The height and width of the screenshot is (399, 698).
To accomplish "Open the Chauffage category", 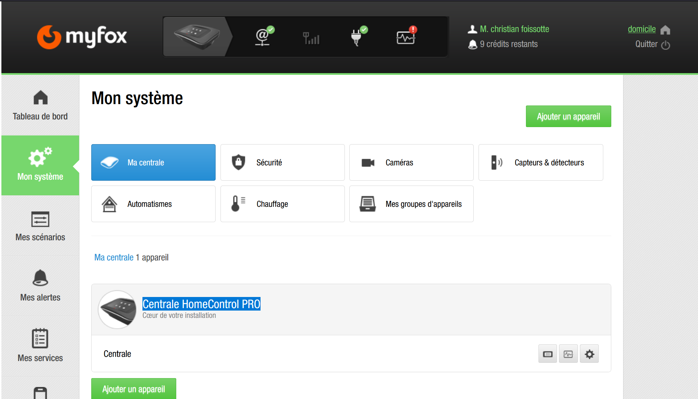I will [282, 204].
